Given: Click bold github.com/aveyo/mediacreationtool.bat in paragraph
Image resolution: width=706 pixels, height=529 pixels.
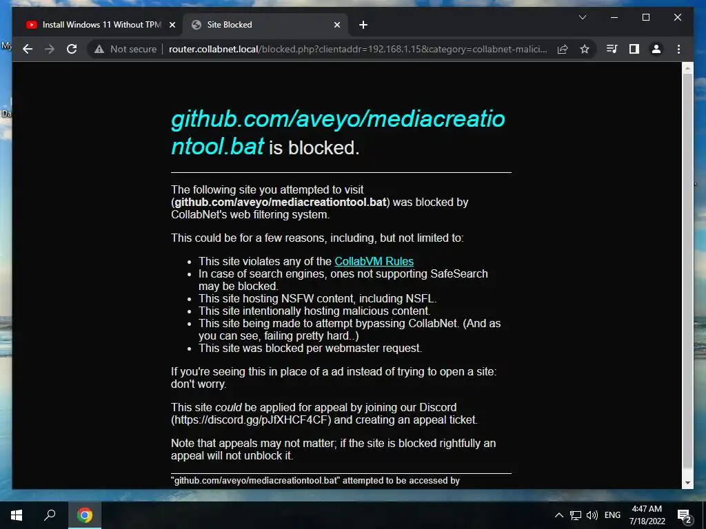Looking at the screenshot, I should click(281, 203).
